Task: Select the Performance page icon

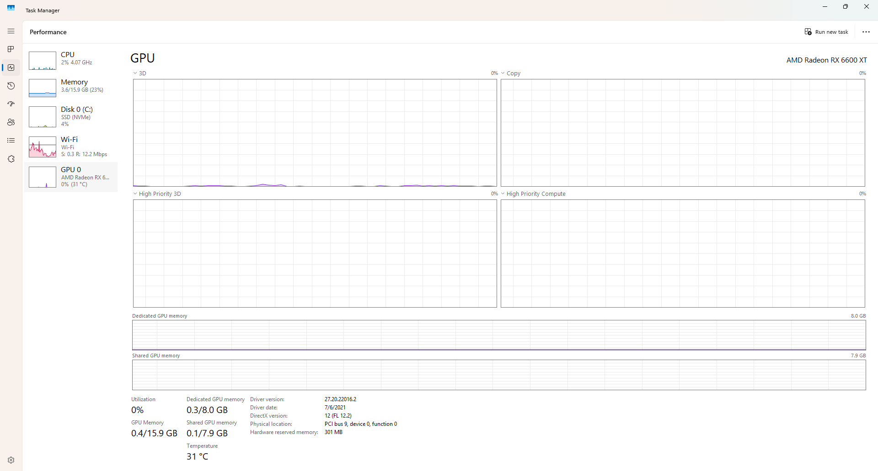Action: coord(11,68)
